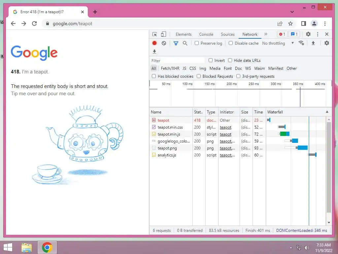Open DevTools settings gear
338x254 pixels.
pyautogui.click(x=308, y=34)
